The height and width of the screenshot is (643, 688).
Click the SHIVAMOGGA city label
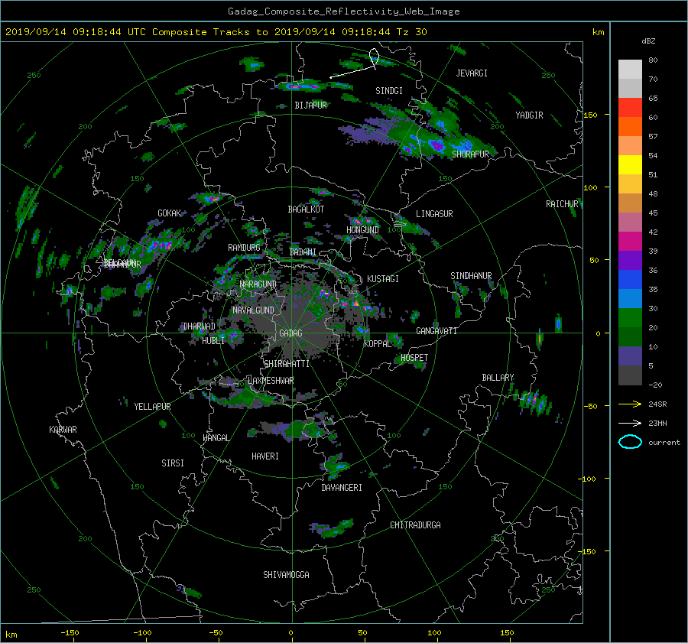point(286,575)
